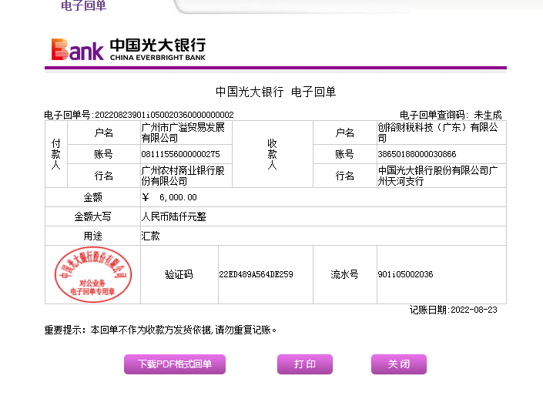Click serial number 901105002036

point(406,274)
